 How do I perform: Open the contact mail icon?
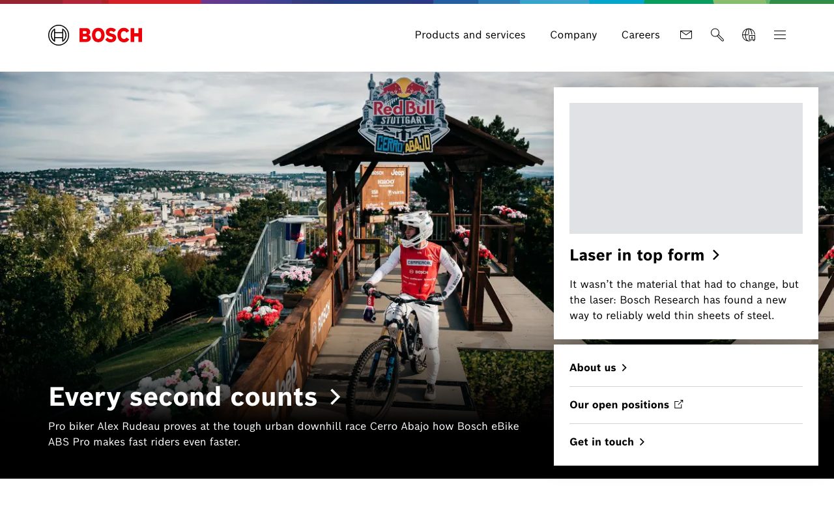[x=686, y=35]
